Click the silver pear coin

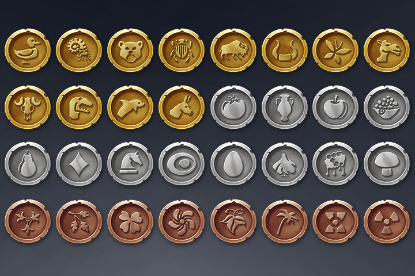pos(28,164)
